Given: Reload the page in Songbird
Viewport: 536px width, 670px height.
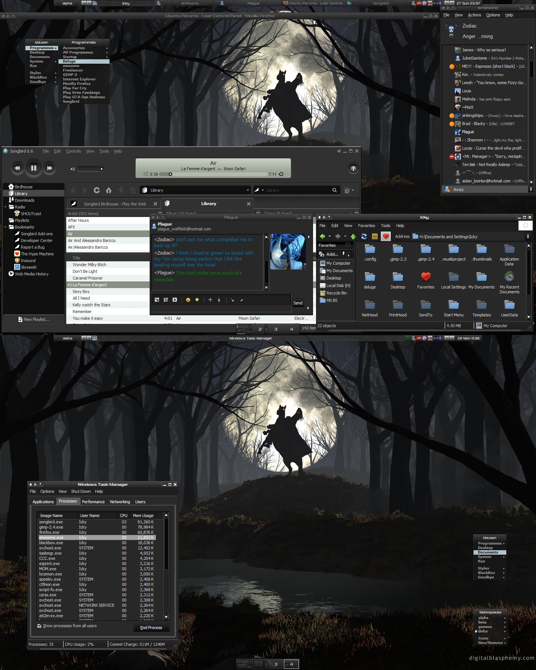Looking at the screenshot, I should click(96, 190).
